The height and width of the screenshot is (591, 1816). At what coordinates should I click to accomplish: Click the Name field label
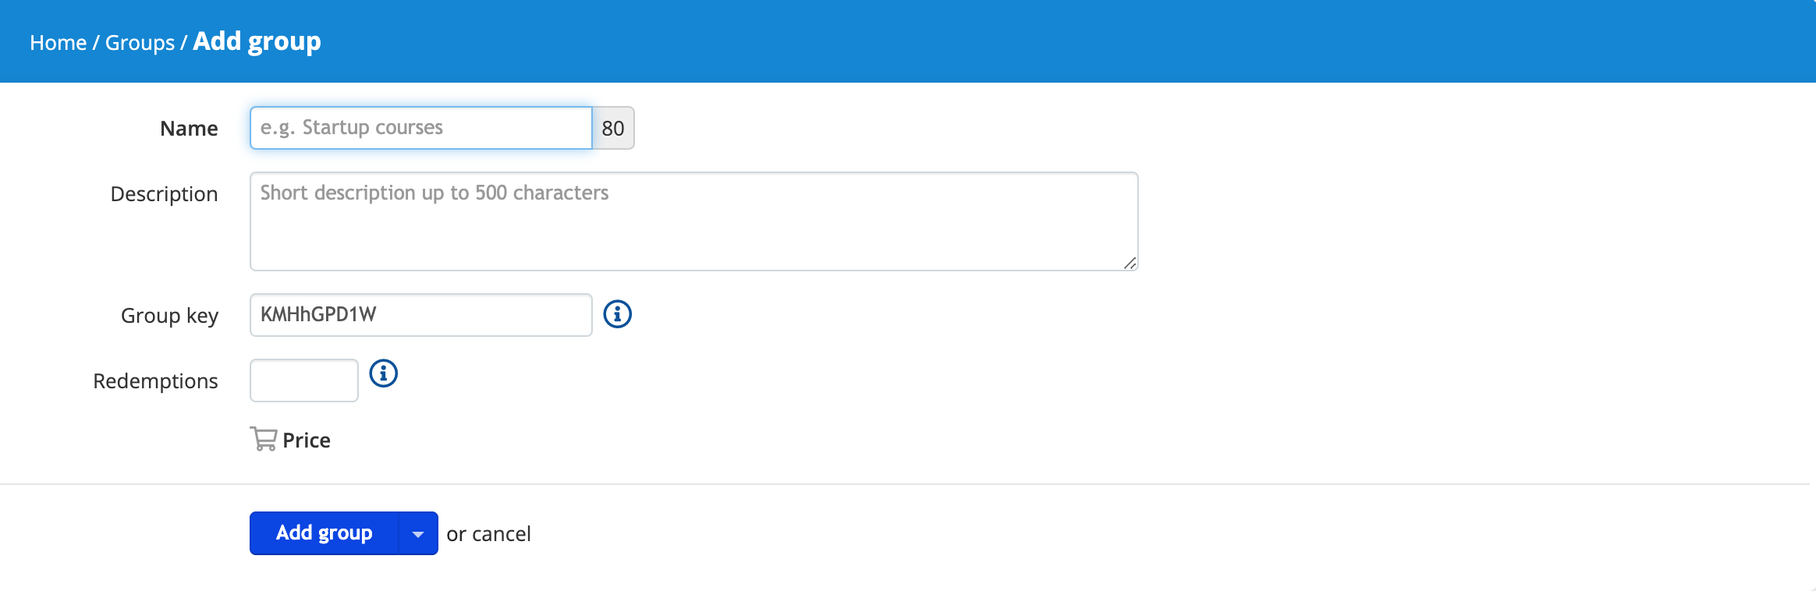coord(189,128)
